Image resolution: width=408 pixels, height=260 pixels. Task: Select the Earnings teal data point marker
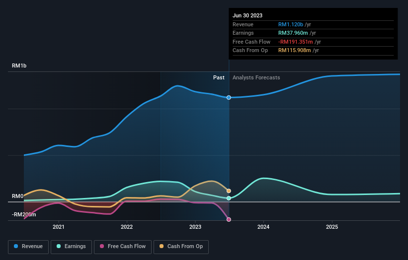[x=229, y=198]
